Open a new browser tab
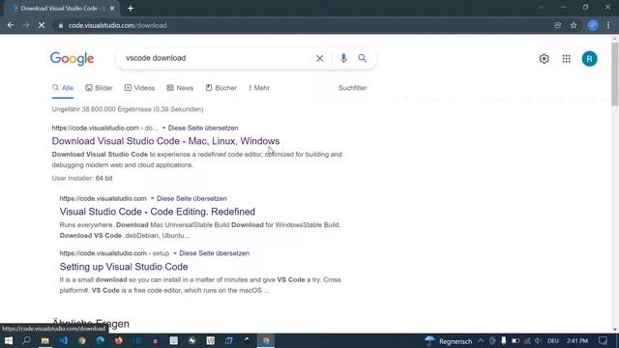 [131, 9]
